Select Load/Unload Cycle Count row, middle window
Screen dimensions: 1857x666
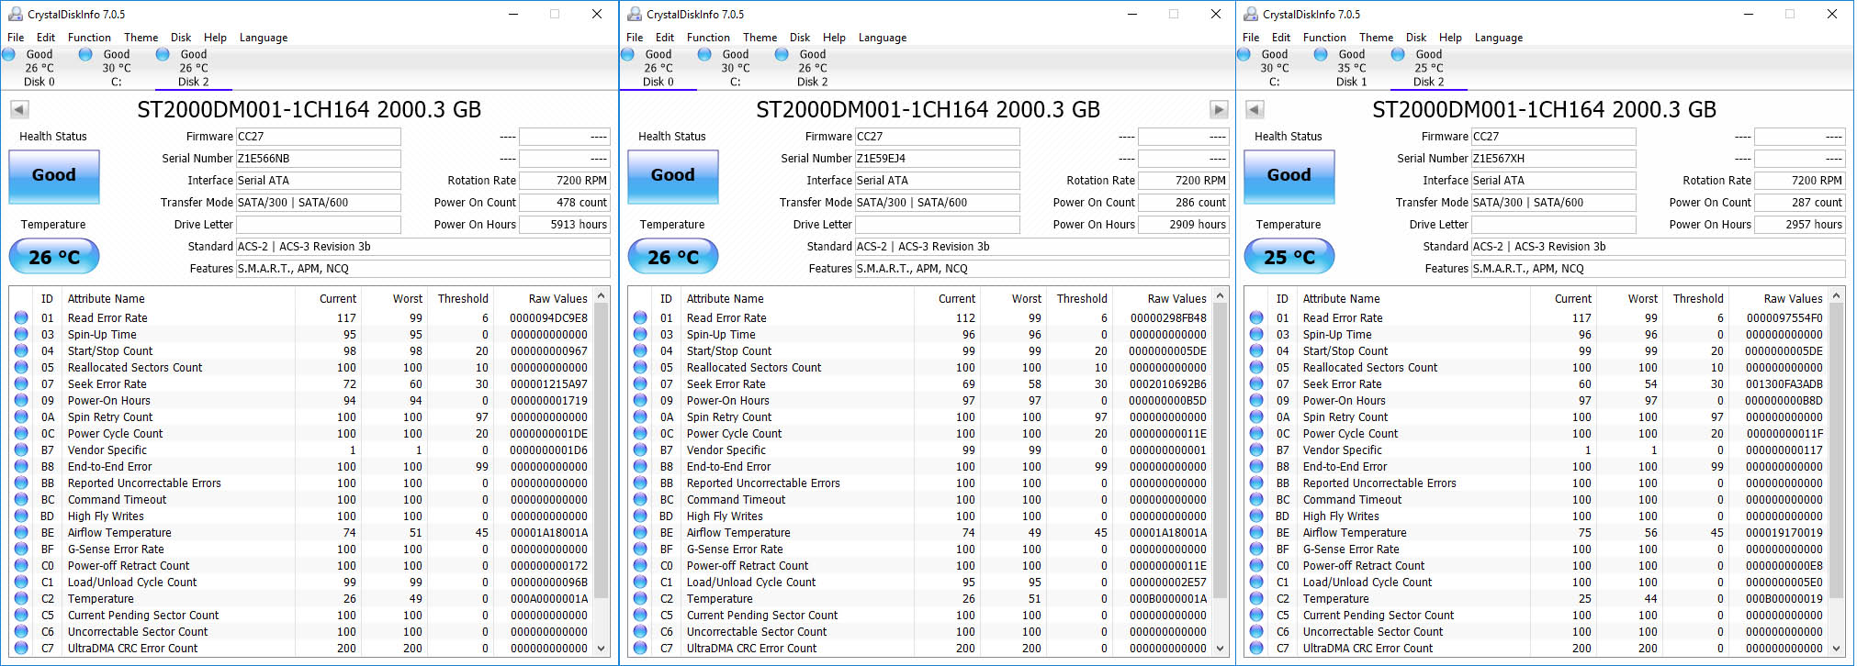point(920,582)
